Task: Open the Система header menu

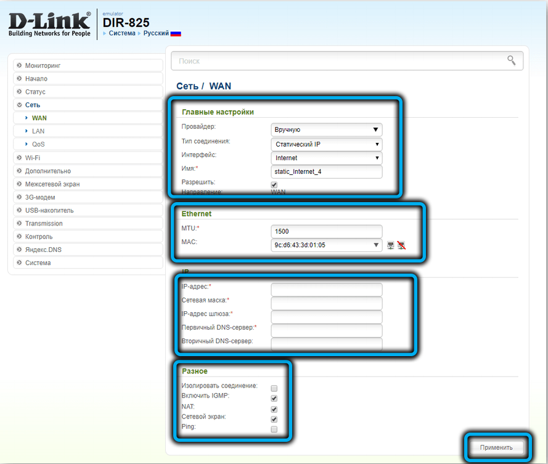Action: (122, 33)
